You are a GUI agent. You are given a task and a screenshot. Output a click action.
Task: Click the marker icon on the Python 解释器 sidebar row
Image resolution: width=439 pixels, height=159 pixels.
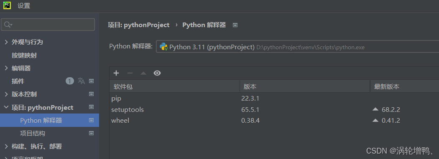coord(91,120)
